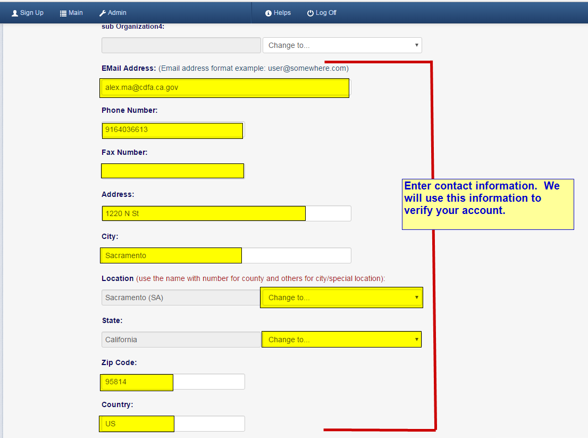Viewport: 588px width, 438px height.
Task: Open the Helps menu item
Action: pos(278,13)
